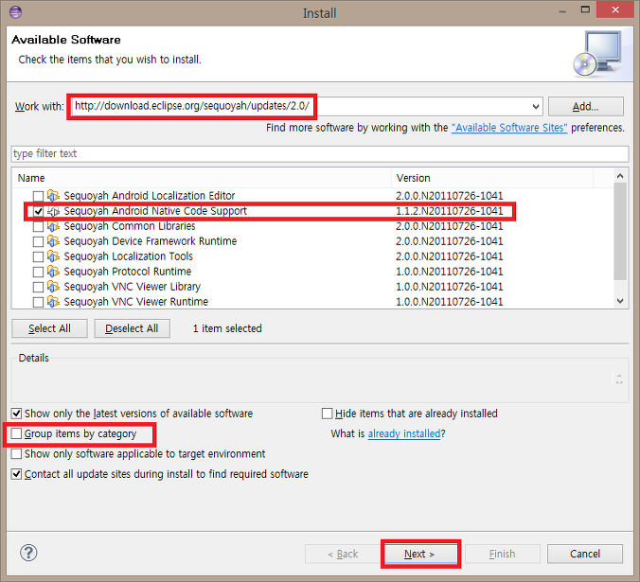The height and width of the screenshot is (582, 640).
Task: Click the Sequoyah Protocol Runtime feature icon
Action: 53,272
